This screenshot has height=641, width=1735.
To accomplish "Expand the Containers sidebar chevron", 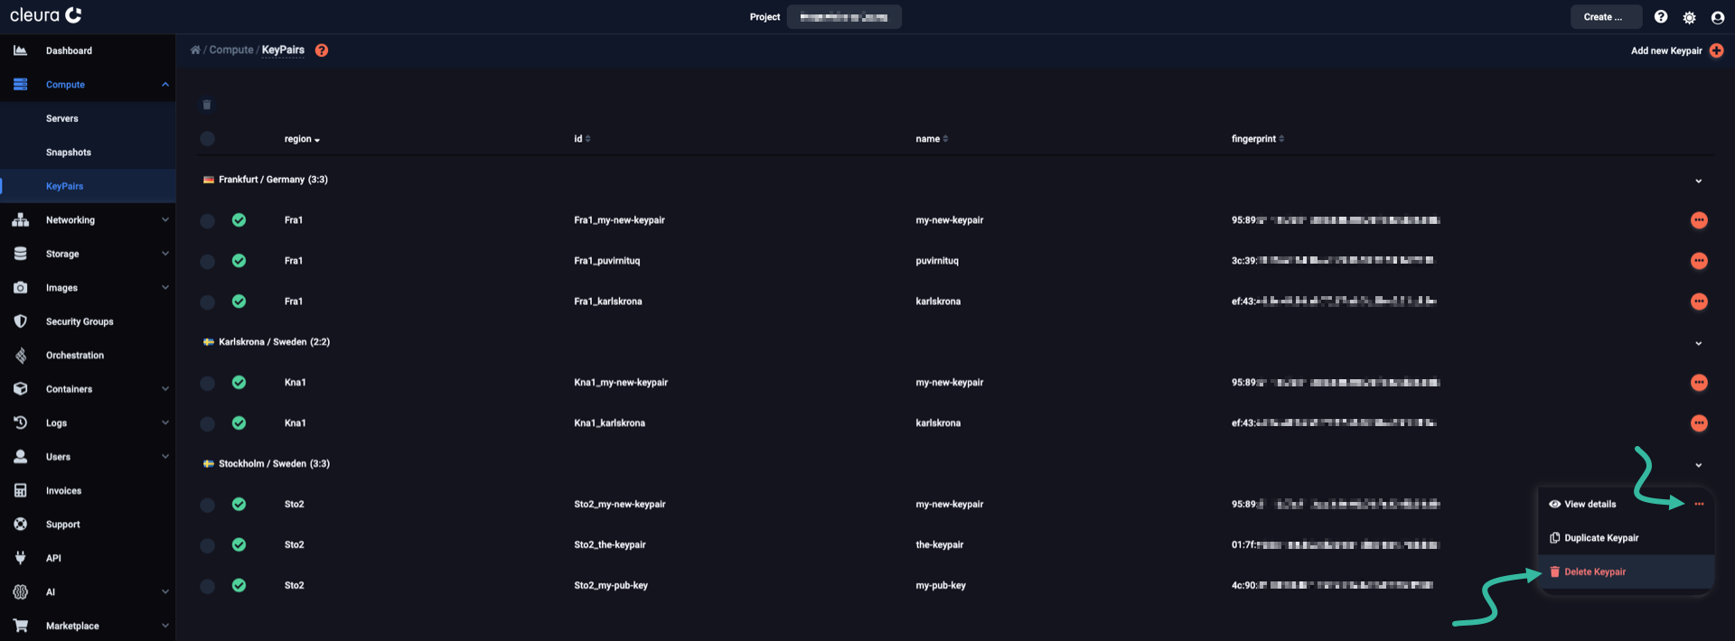I will point(165,389).
